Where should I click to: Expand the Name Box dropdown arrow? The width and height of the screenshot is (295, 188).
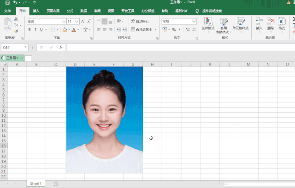pyautogui.click(x=26, y=47)
